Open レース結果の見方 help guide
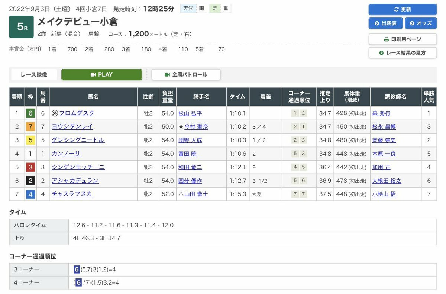This screenshot has height=294, width=446. pyautogui.click(x=403, y=53)
